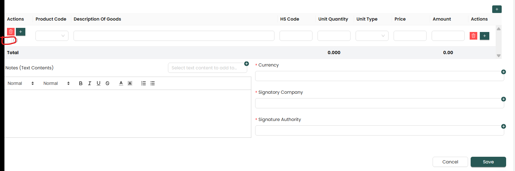The image size is (515, 171).
Task: Toggle underline formatting in notes editor
Action: 99,83
